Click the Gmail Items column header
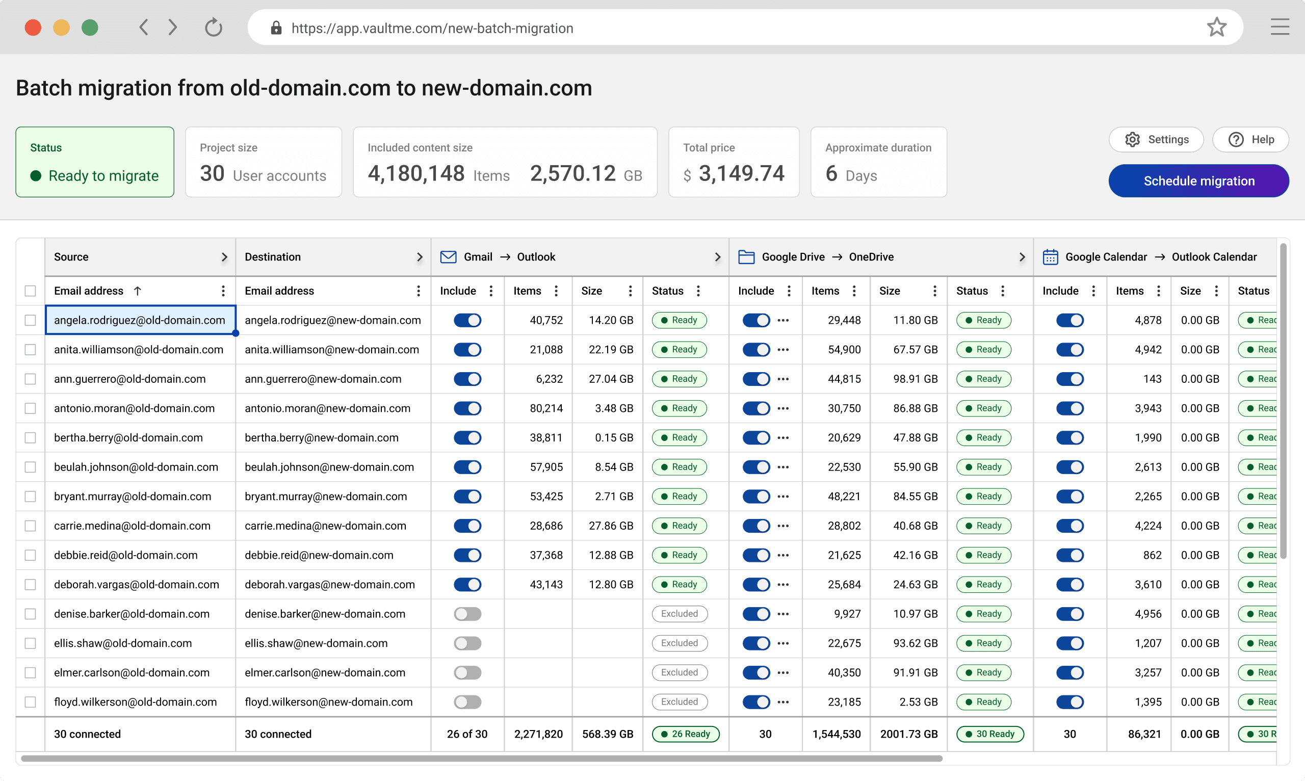 [527, 291]
